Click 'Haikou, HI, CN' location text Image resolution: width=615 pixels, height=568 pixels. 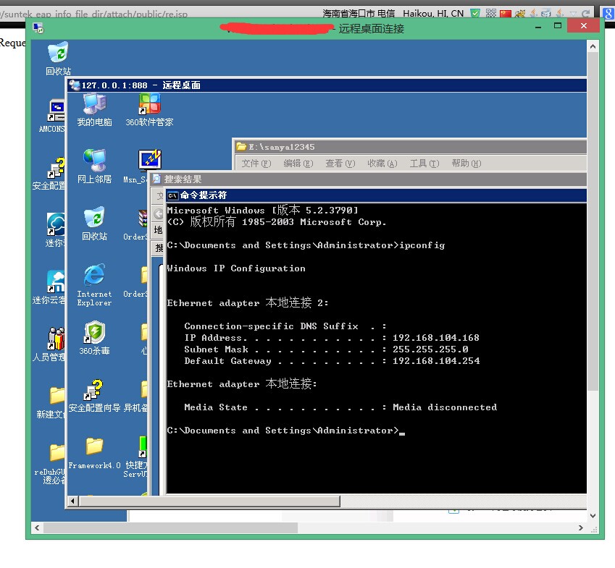click(x=433, y=14)
